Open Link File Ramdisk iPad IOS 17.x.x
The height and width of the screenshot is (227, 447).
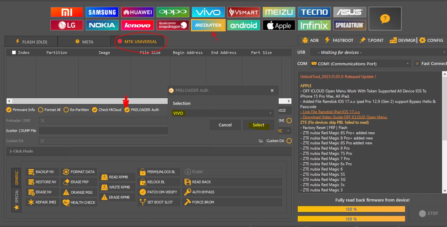pyautogui.click(x=330, y=112)
